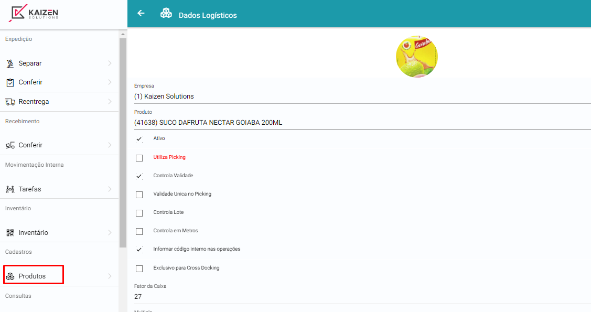
Task: Click the Dados Logísticos title text
Action: (x=208, y=15)
